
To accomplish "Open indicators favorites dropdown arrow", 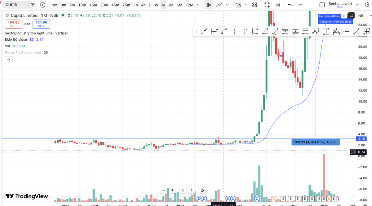I will [x=246, y=5].
